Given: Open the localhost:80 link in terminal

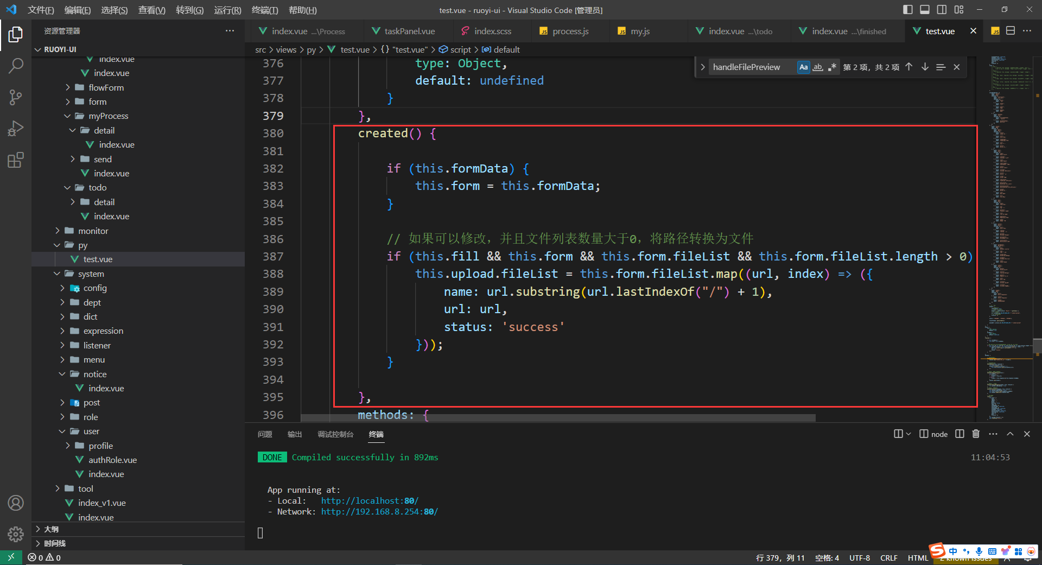Looking at the screenshot, I should 370,501.
